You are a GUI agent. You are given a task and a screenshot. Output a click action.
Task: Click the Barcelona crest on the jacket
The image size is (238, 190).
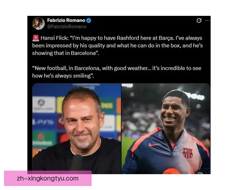tap(188, 153)
